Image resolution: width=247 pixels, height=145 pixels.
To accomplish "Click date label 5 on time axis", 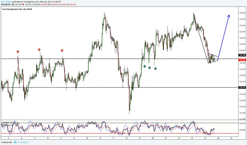I will click(9, 138).
